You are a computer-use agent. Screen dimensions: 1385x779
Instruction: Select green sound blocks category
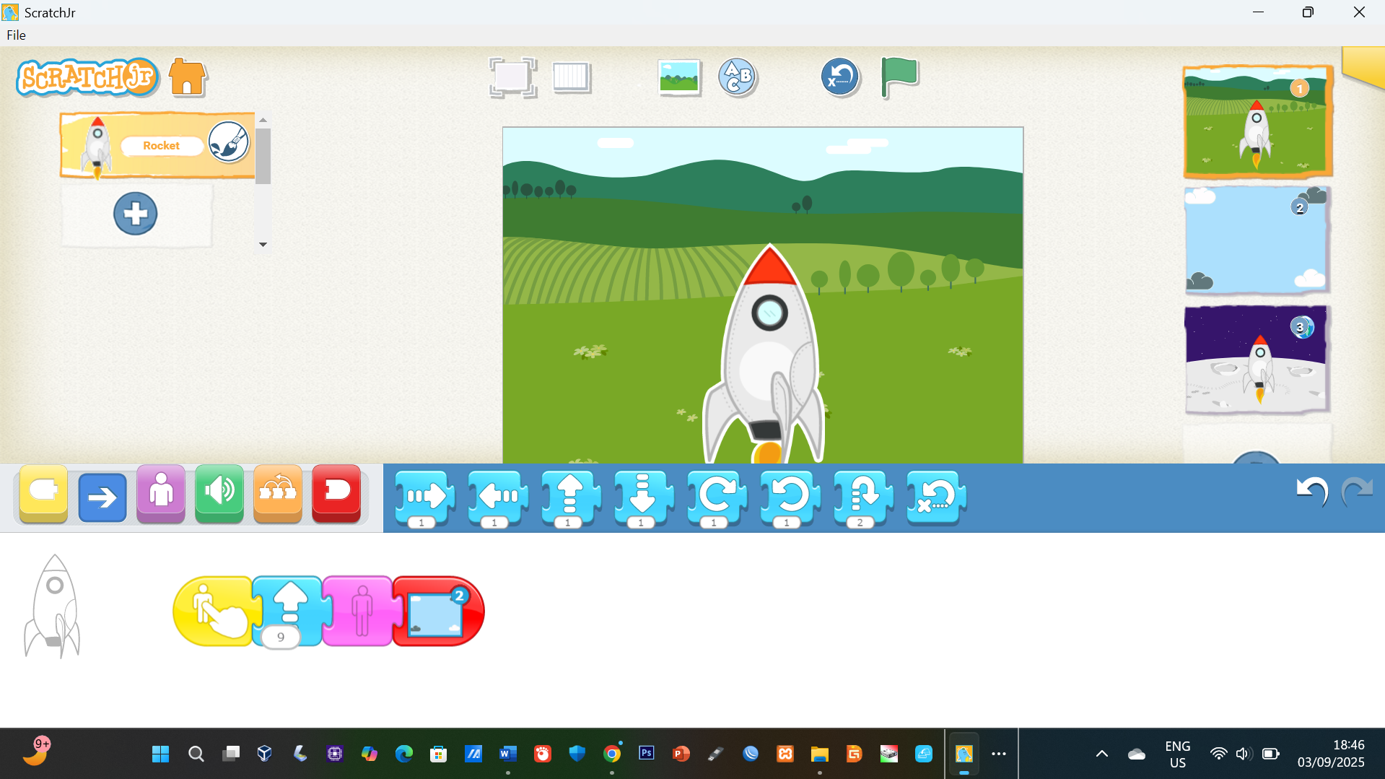coord(219,495)
